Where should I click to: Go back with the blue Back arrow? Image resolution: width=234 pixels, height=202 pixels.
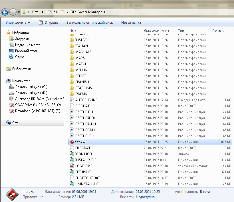click(x=5, y=12)
